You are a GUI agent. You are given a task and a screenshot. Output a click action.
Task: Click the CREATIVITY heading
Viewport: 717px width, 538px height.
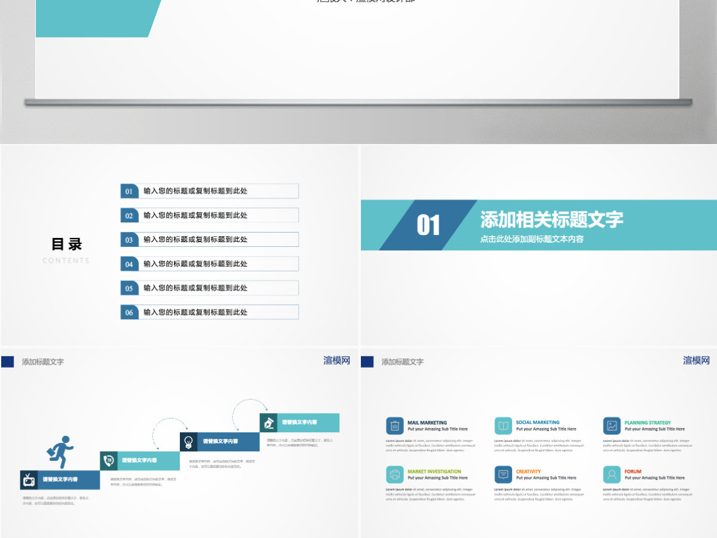pos(528,472)
